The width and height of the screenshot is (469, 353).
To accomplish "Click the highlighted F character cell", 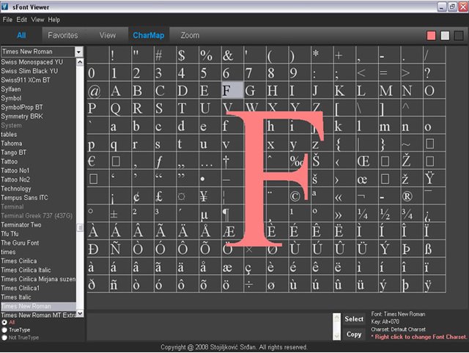I will tap(232, 90).
